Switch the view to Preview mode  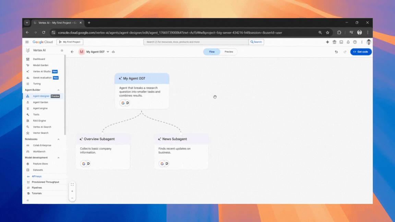tap(228, 51)
